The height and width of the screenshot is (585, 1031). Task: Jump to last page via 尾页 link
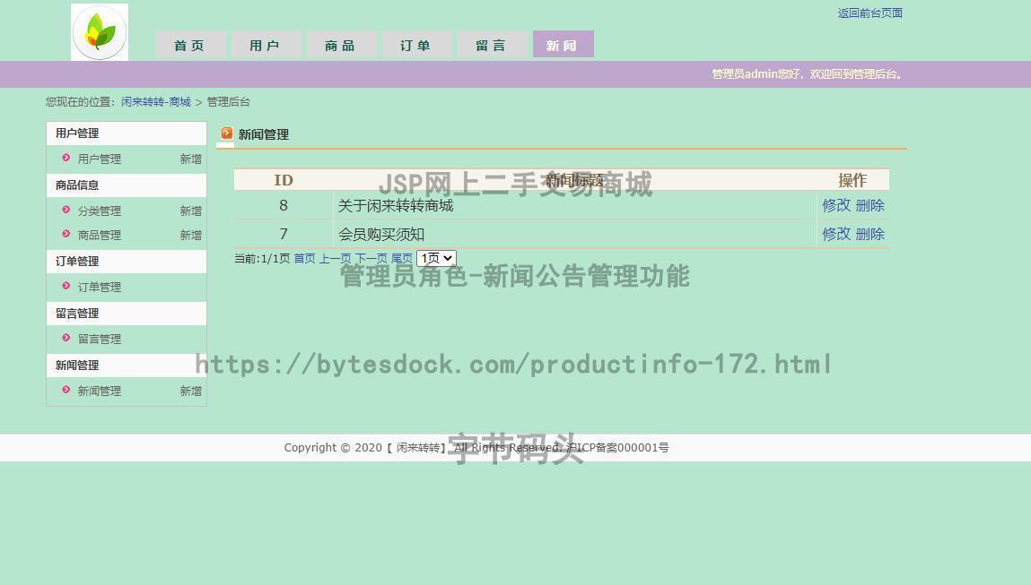pos(401,257)
